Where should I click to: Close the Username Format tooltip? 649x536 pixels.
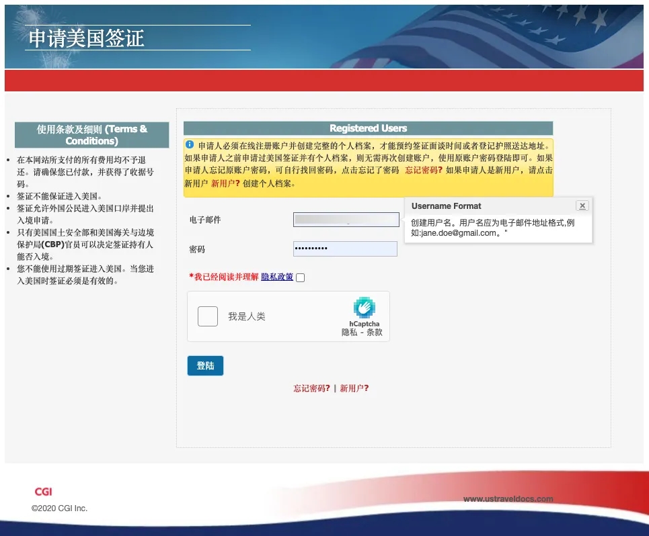click(582, 206)
